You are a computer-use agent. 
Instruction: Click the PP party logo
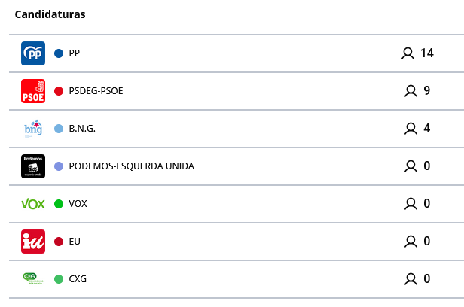(33, 53)
